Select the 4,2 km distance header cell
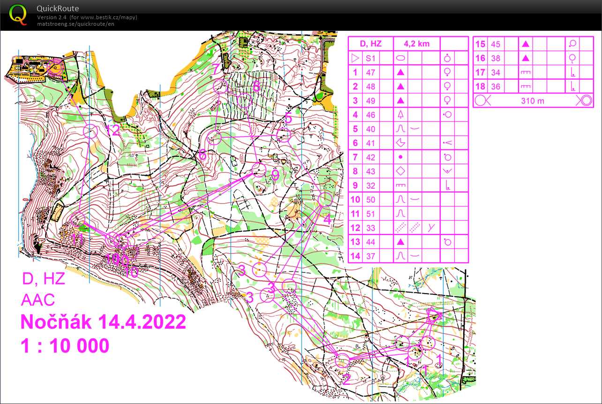This screenshot has height=404, width=602. [417, 43]
